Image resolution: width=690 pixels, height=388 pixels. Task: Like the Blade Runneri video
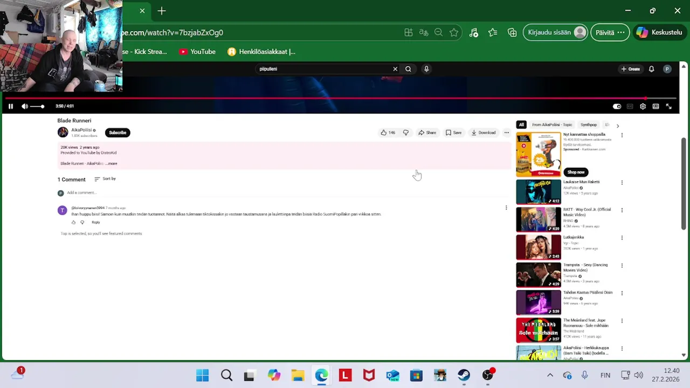pyautogui.click(x=388, y=133)
